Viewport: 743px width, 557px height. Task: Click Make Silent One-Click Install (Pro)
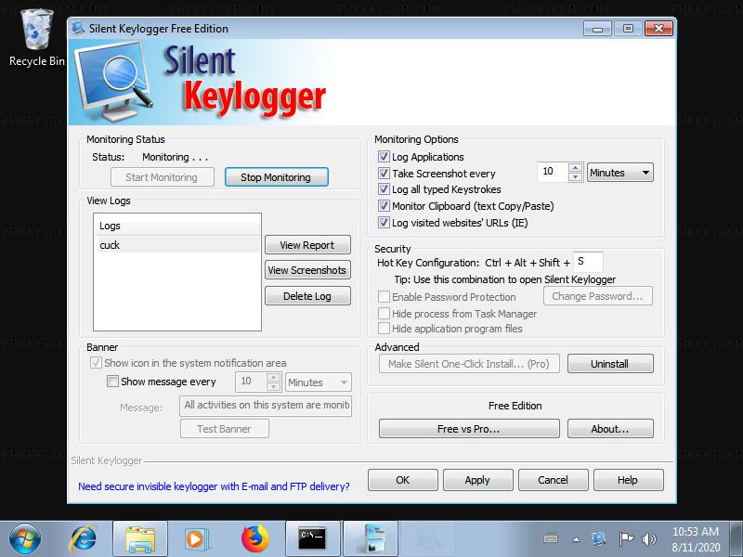coord(469,364)
